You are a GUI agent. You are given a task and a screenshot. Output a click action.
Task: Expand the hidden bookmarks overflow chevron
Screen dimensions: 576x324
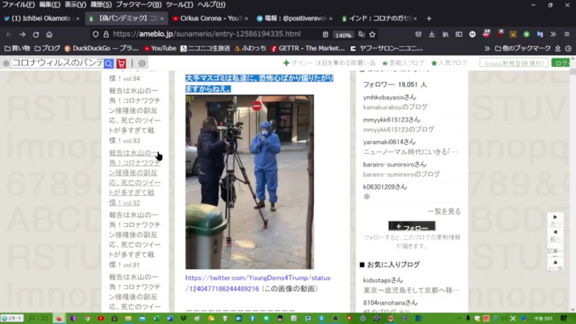point(487,49)
